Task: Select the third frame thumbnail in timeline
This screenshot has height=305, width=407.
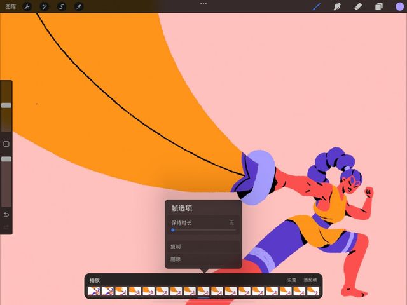Action: (x=121, y=291)
